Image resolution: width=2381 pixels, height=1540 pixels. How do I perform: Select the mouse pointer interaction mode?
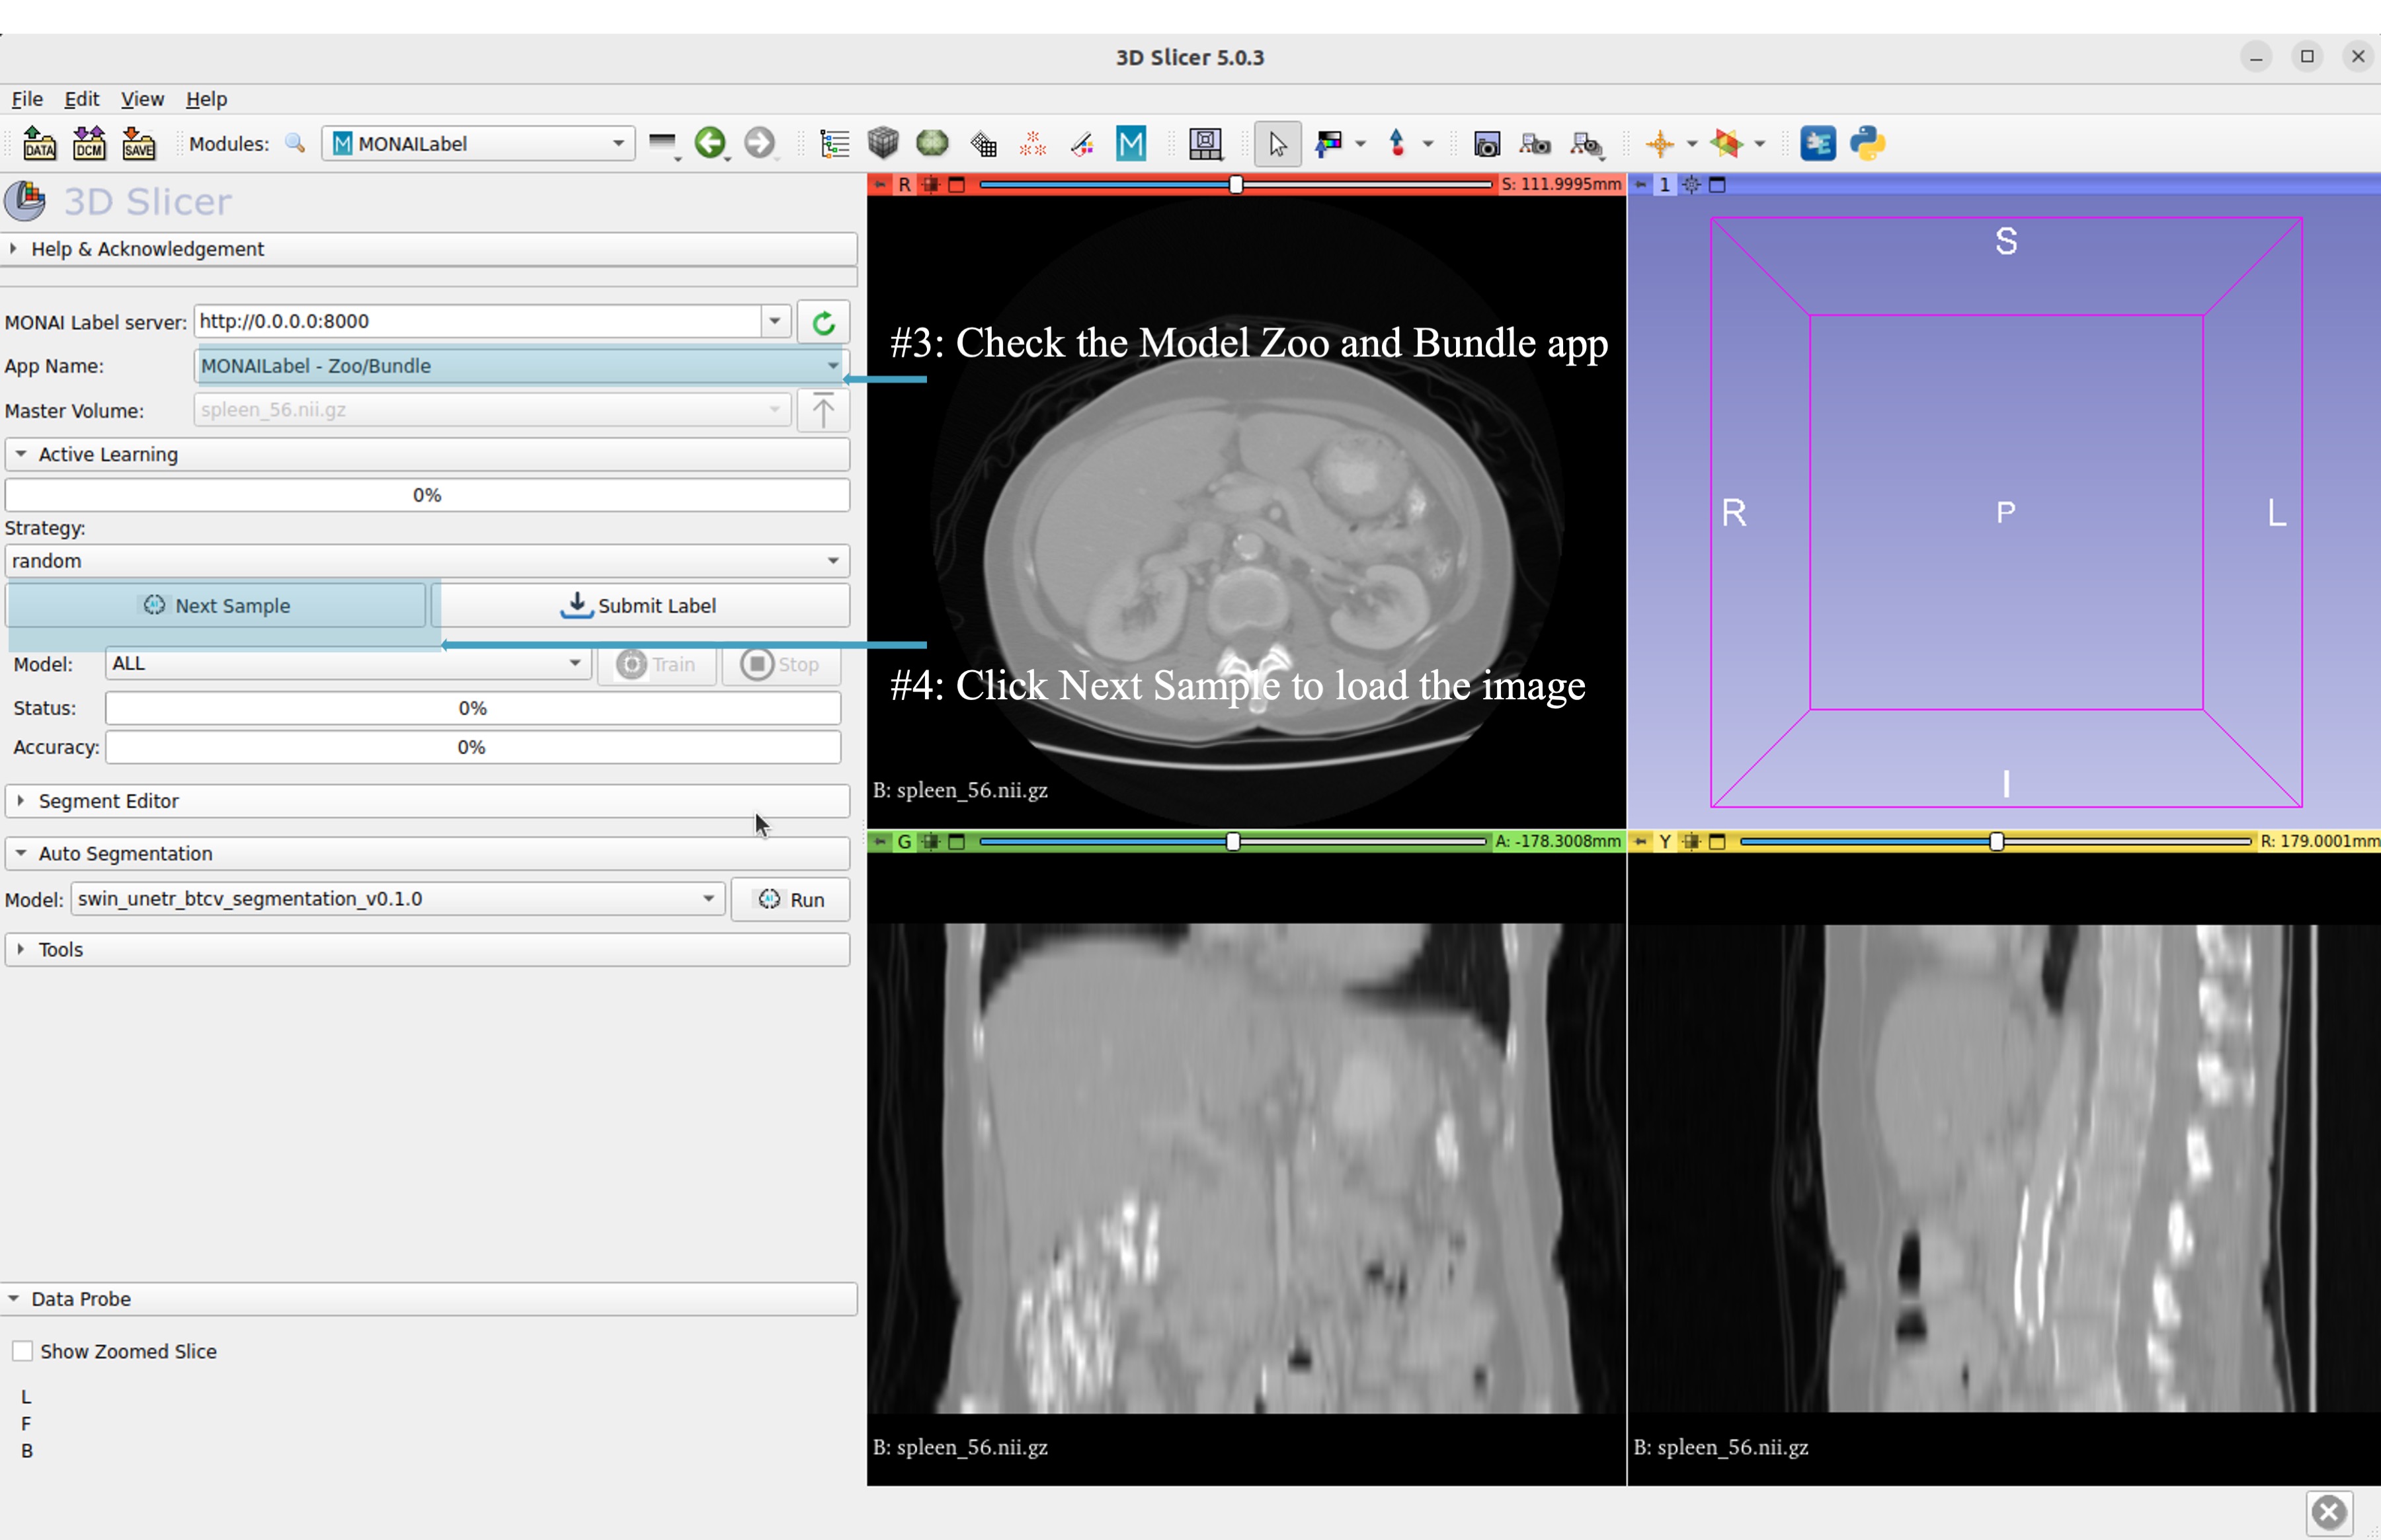coord(1277,143)
